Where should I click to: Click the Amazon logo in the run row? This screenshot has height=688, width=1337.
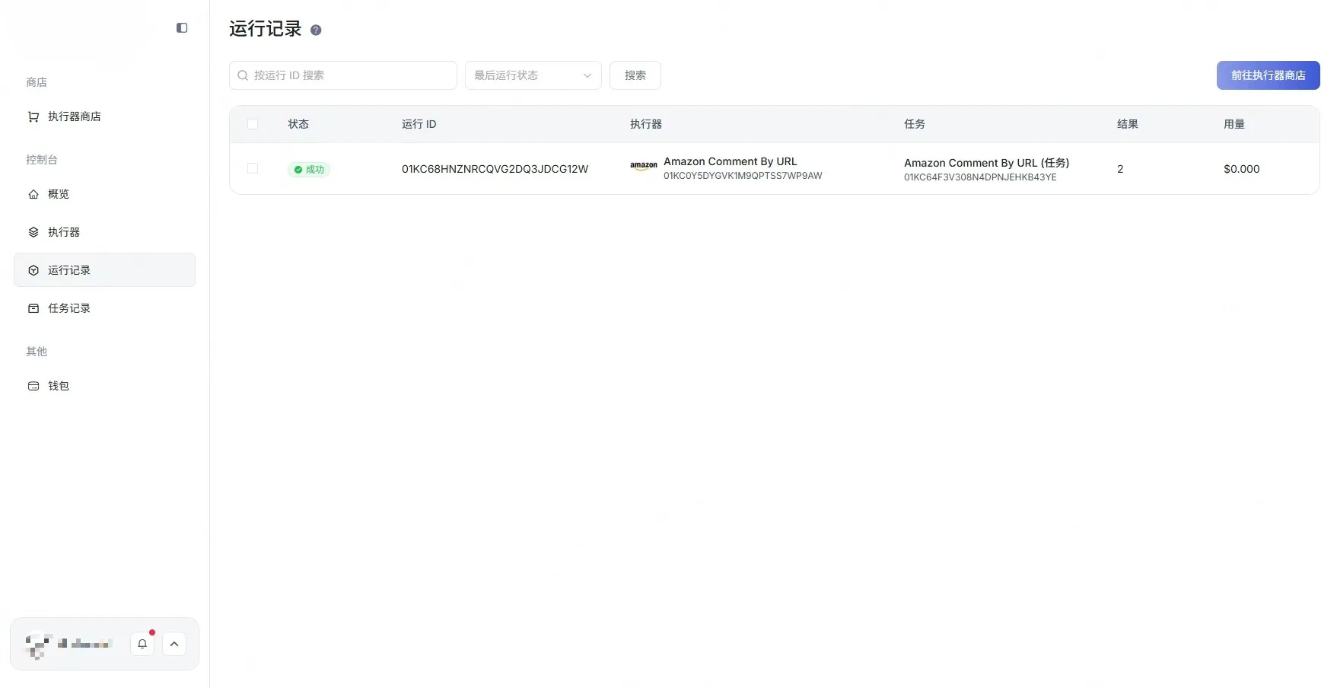click(x=643, y=166)
